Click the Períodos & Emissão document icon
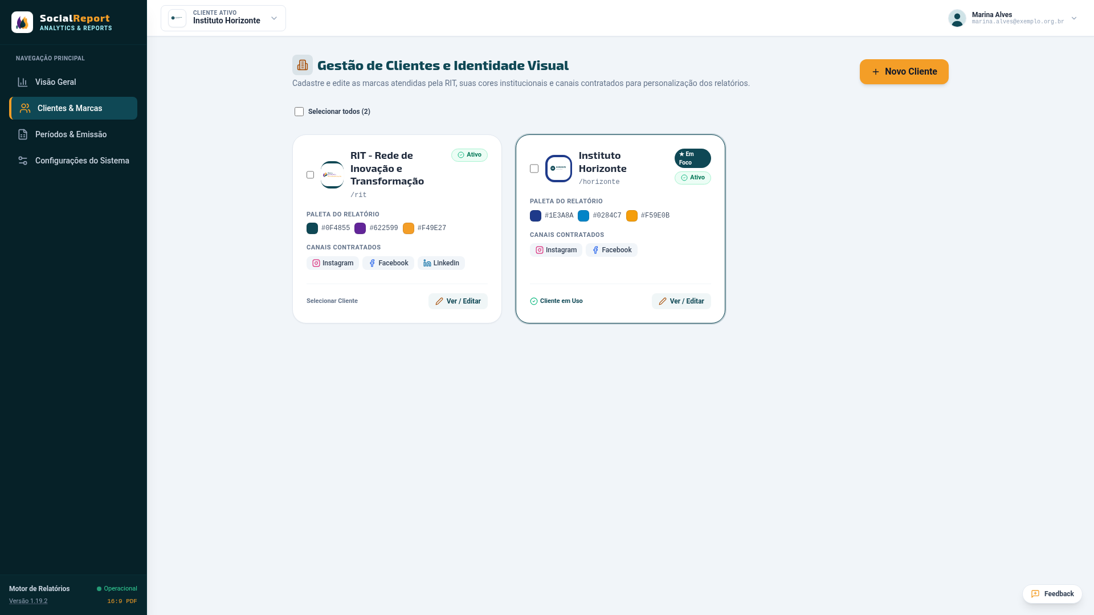The width and height of the screenshot is (1094, 615). tap(23, 134)
